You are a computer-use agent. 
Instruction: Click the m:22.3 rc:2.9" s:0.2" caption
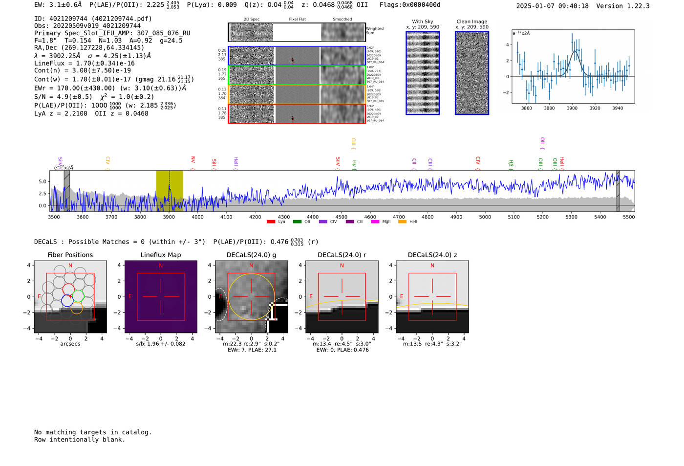coord(251,344)
